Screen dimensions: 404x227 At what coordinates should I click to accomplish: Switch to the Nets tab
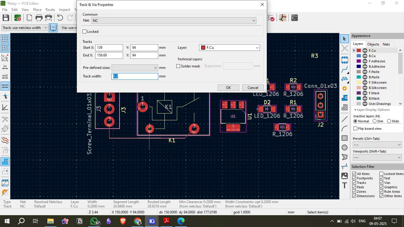tap(386, 44)
